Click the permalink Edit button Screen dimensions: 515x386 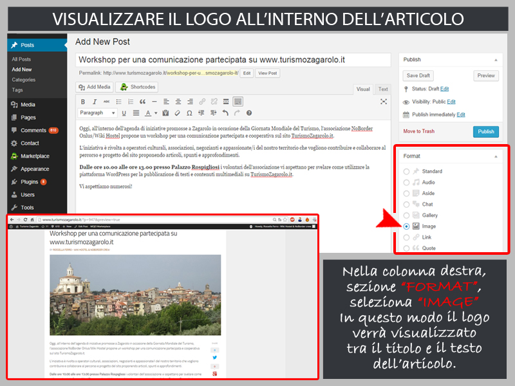(247, 73)
